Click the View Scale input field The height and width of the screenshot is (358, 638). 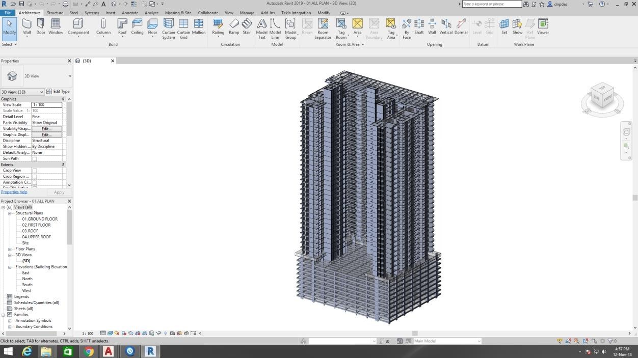(x=46, y=105)
